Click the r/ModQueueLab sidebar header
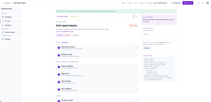The image size is (211, 102). tap(7, 9)
